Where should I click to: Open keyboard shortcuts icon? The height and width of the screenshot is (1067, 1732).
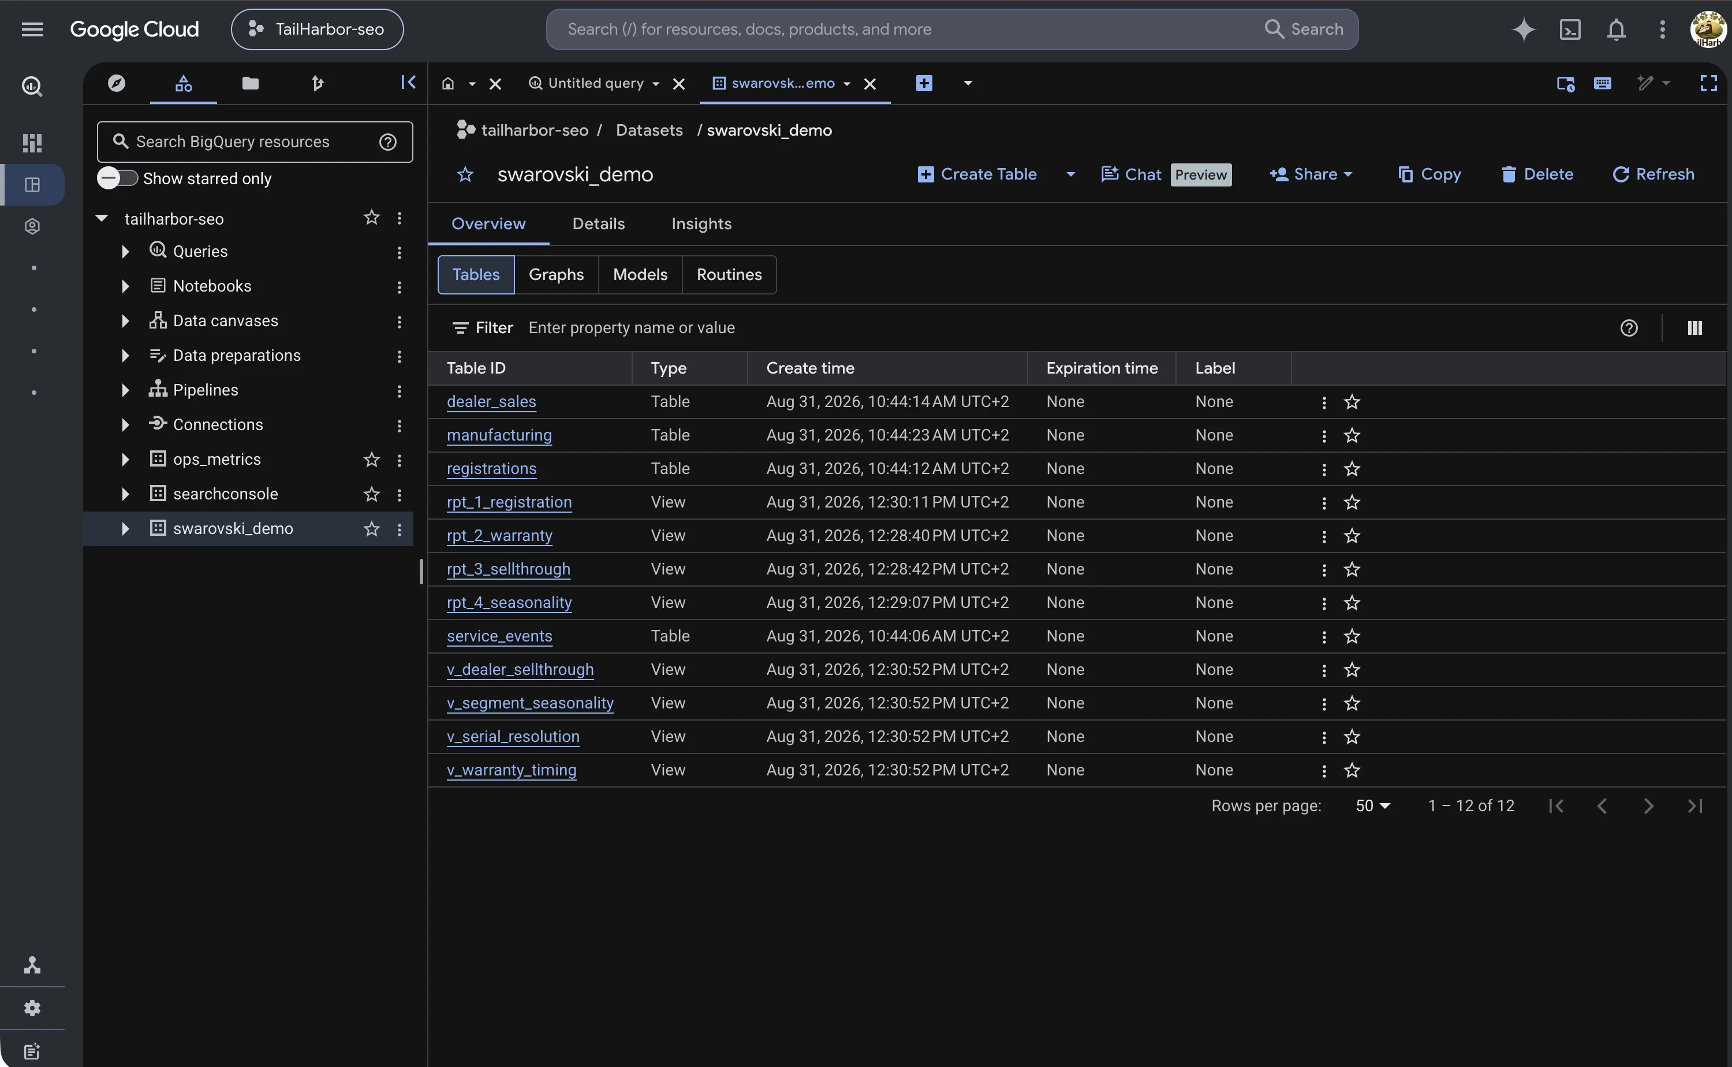1602,83
